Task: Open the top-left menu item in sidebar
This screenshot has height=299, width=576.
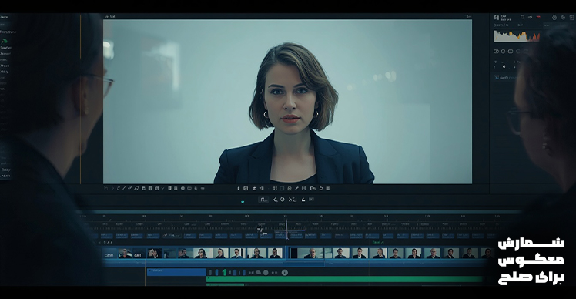Action: click(4, 17)
